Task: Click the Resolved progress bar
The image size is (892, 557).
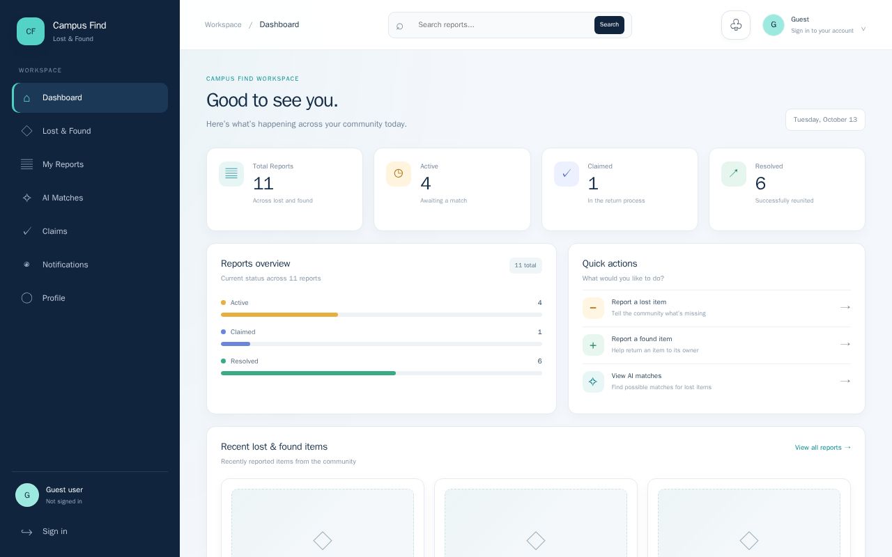Action: pyautogui.click(x=381, y=373)
